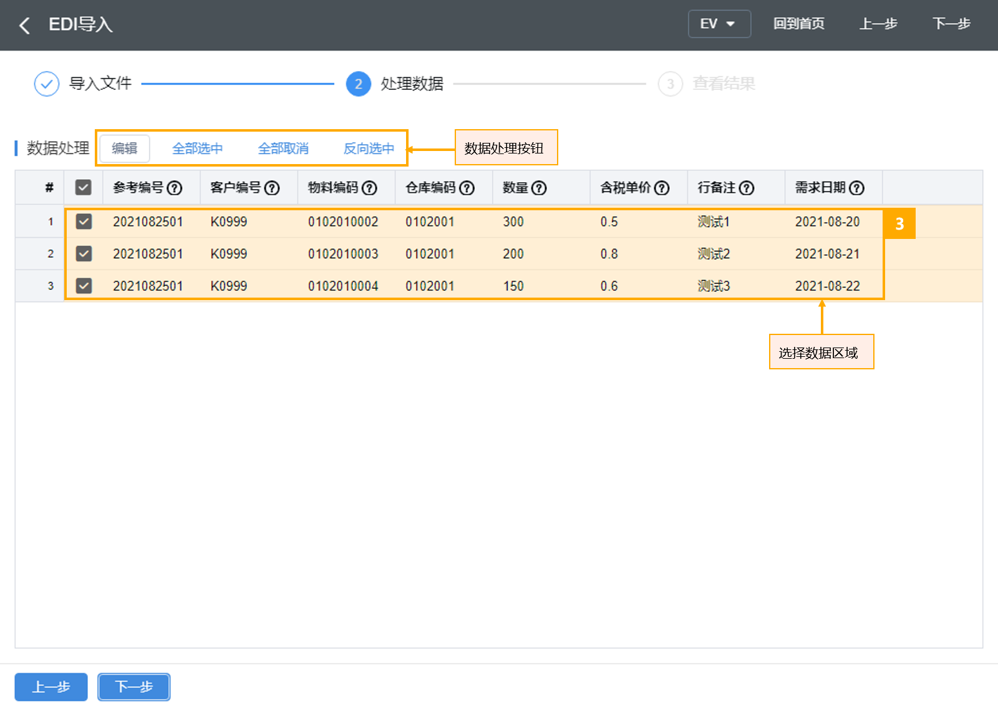This screenshot has width=998, height=710.
Task: Click the EDI导入 page title
Action: (80, 24)
